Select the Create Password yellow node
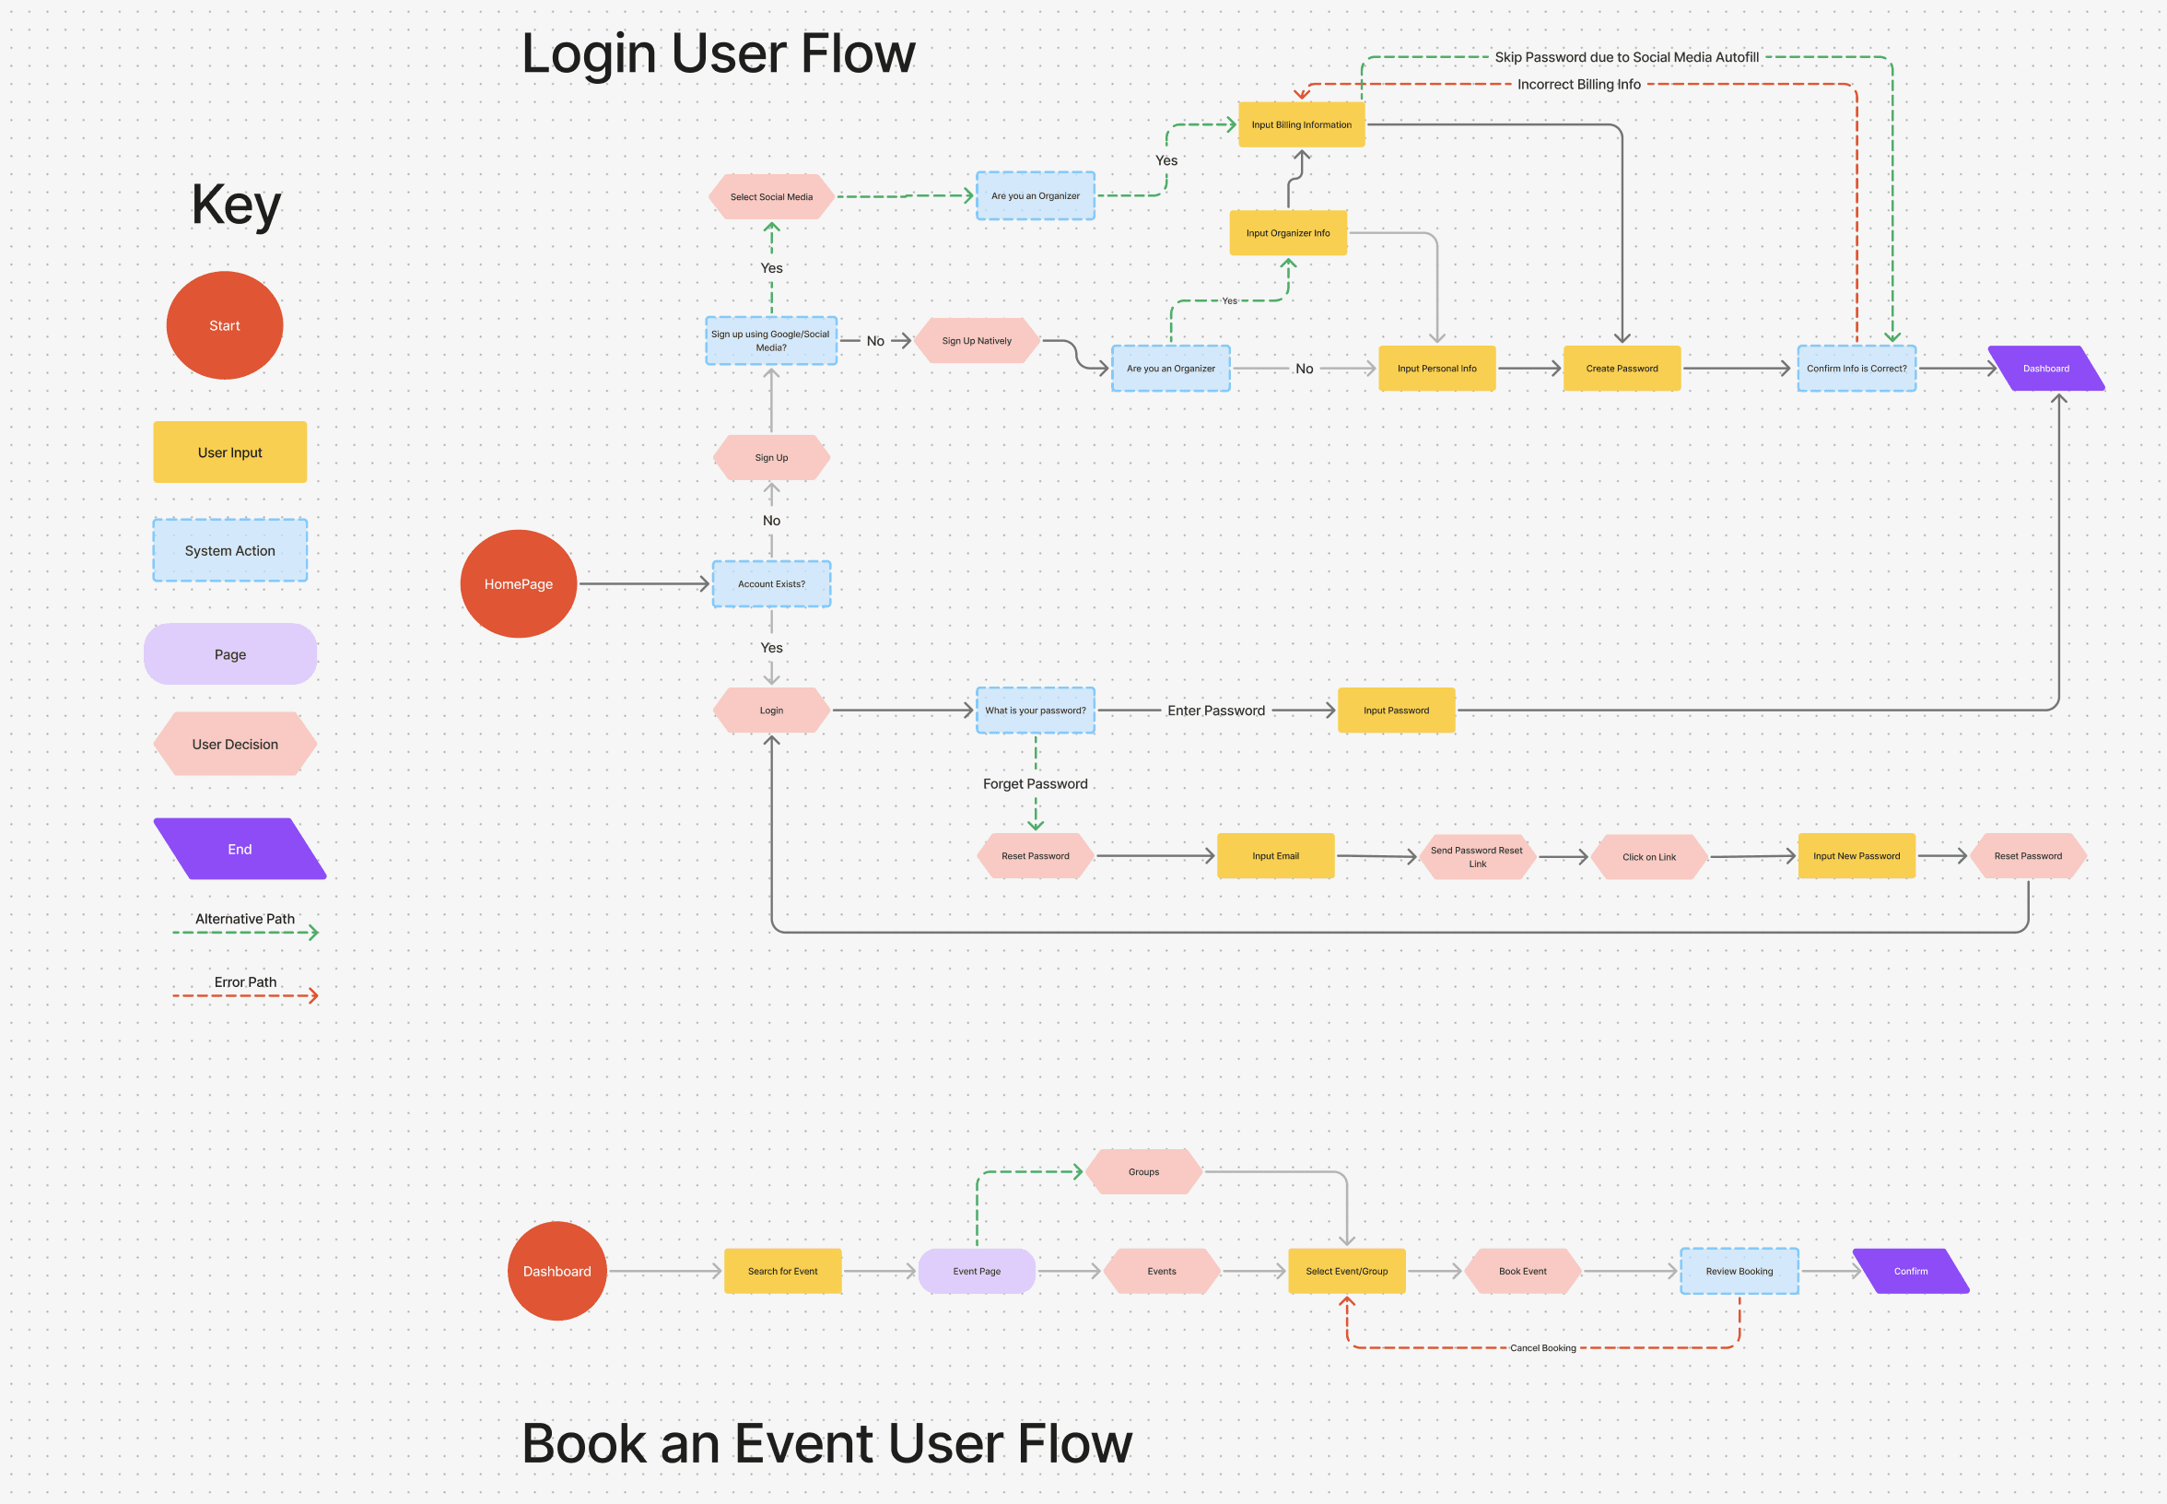2167x1504 pixels. tap(1621, 369)
